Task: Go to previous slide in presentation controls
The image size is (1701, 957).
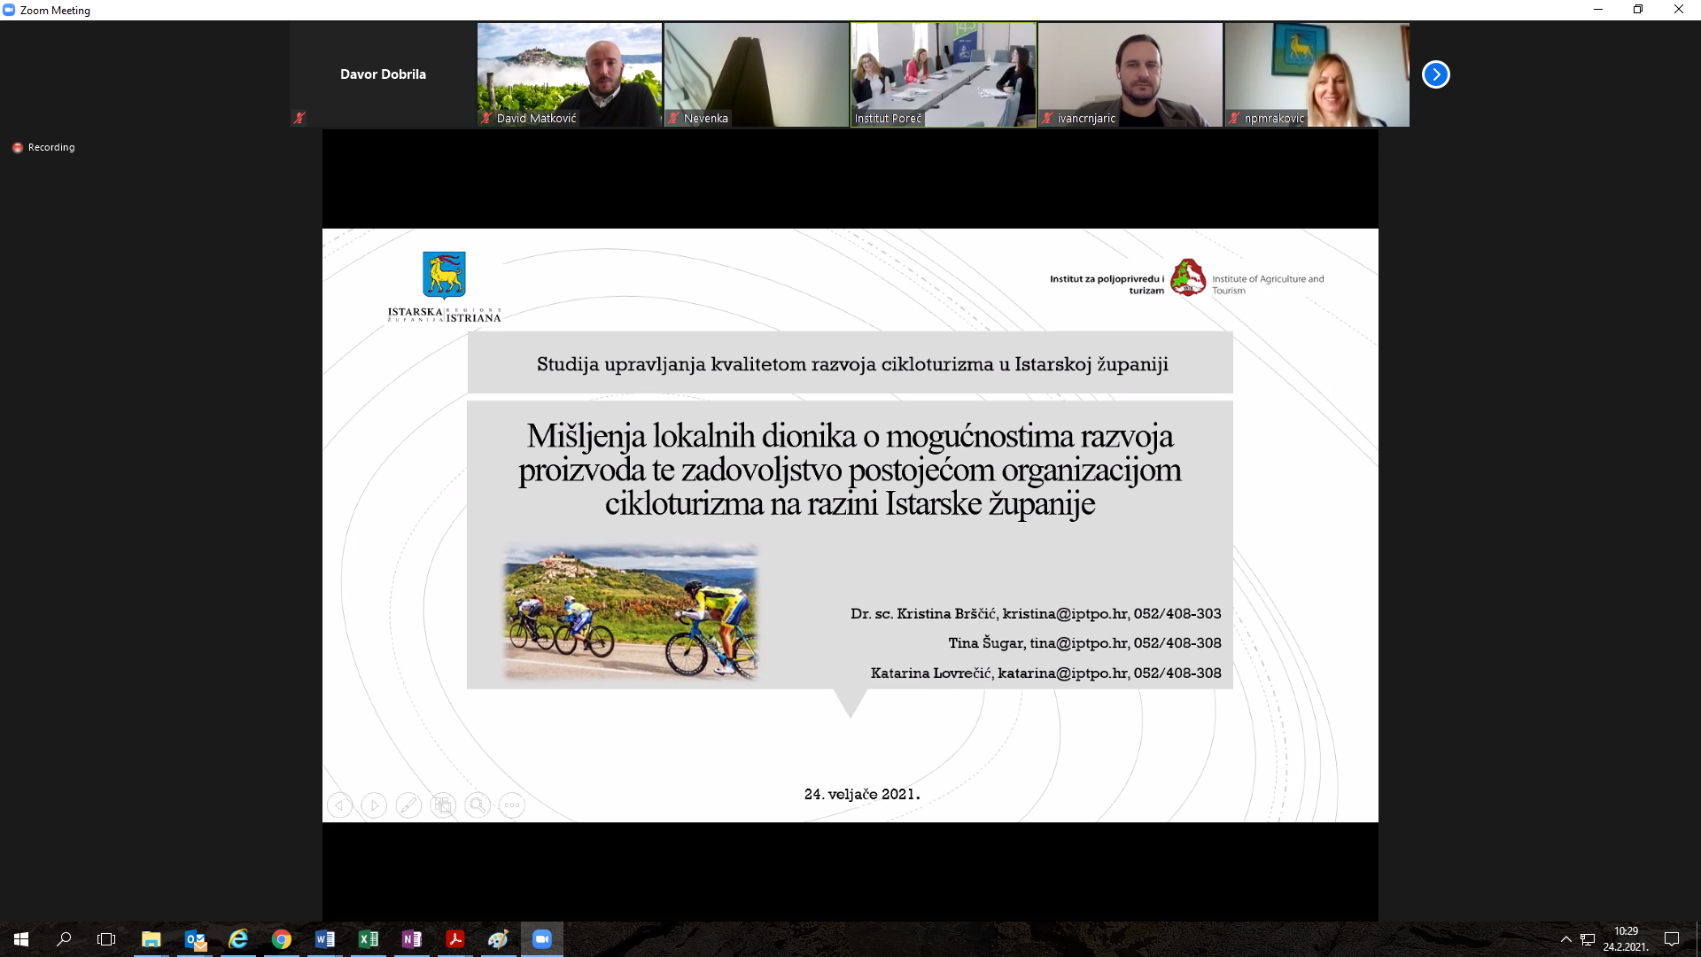Action: tap(339, 805)
